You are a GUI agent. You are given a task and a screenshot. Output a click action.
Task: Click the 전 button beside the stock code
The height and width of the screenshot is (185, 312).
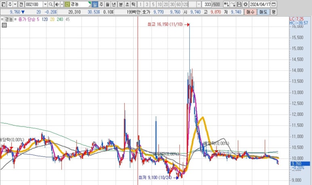point(21,4)
